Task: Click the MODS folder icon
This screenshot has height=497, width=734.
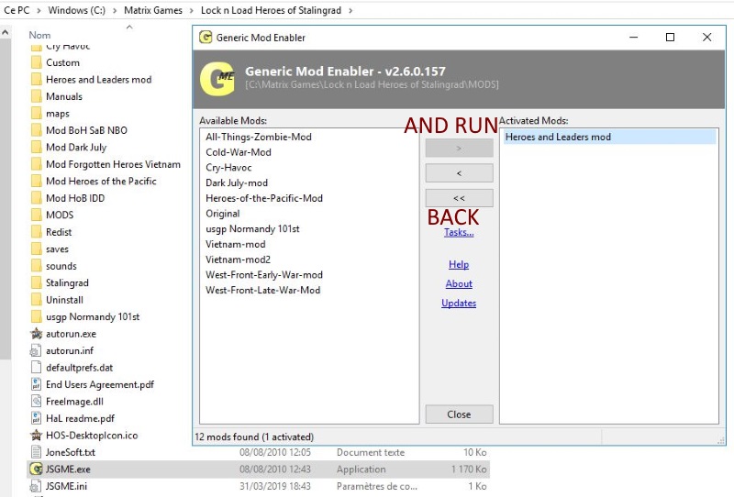Action: [36, 215]
